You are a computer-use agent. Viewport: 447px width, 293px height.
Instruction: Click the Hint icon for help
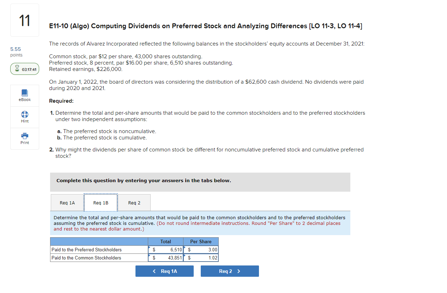(x=24, y=117)
